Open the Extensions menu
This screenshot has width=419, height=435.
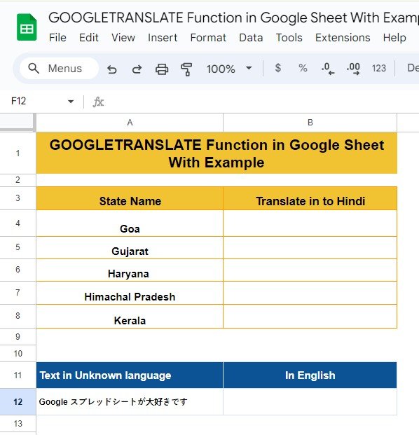coord(343,37)
